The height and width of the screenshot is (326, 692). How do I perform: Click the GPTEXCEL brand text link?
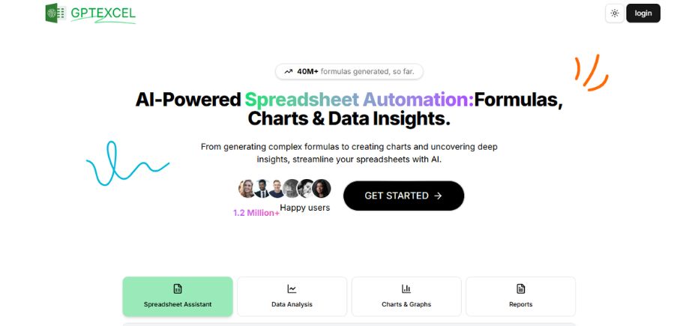click(x=103, y=13)
